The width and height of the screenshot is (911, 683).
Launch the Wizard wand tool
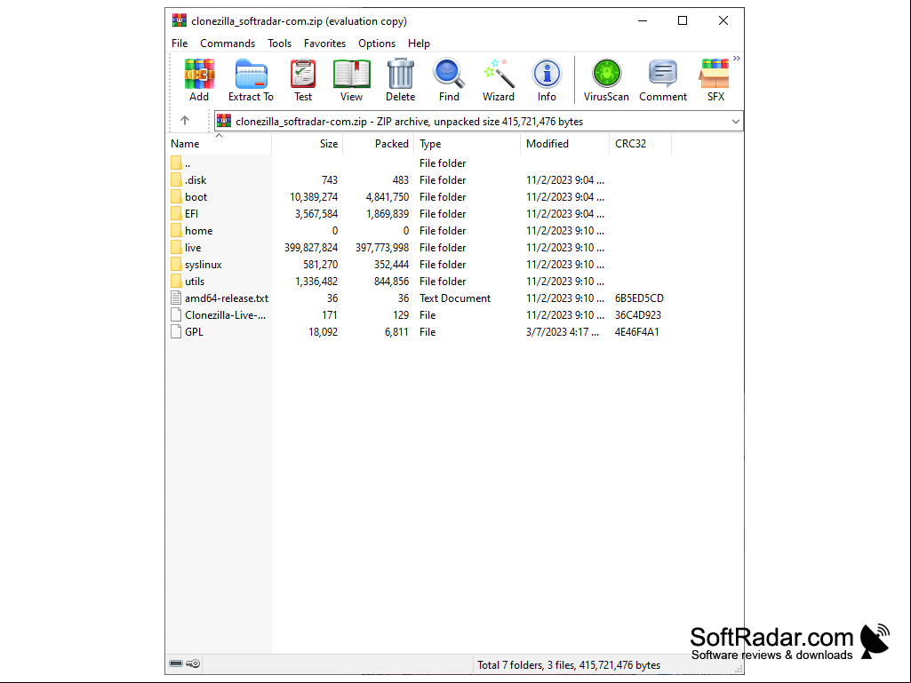499,74
